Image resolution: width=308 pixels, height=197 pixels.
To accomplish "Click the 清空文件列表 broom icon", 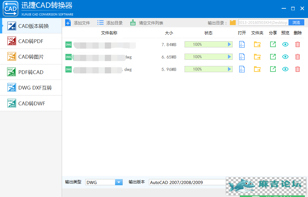I will 133,23.
